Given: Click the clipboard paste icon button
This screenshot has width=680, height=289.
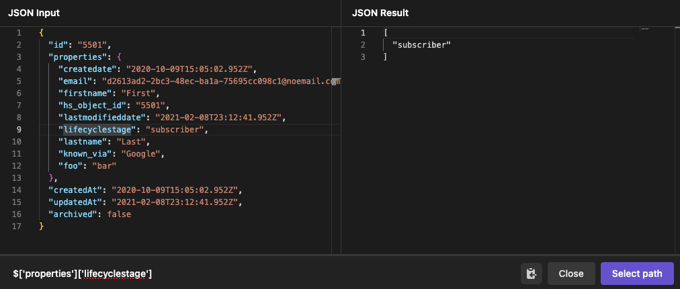Looking at the screenshot, I should (x=532, y=274).
